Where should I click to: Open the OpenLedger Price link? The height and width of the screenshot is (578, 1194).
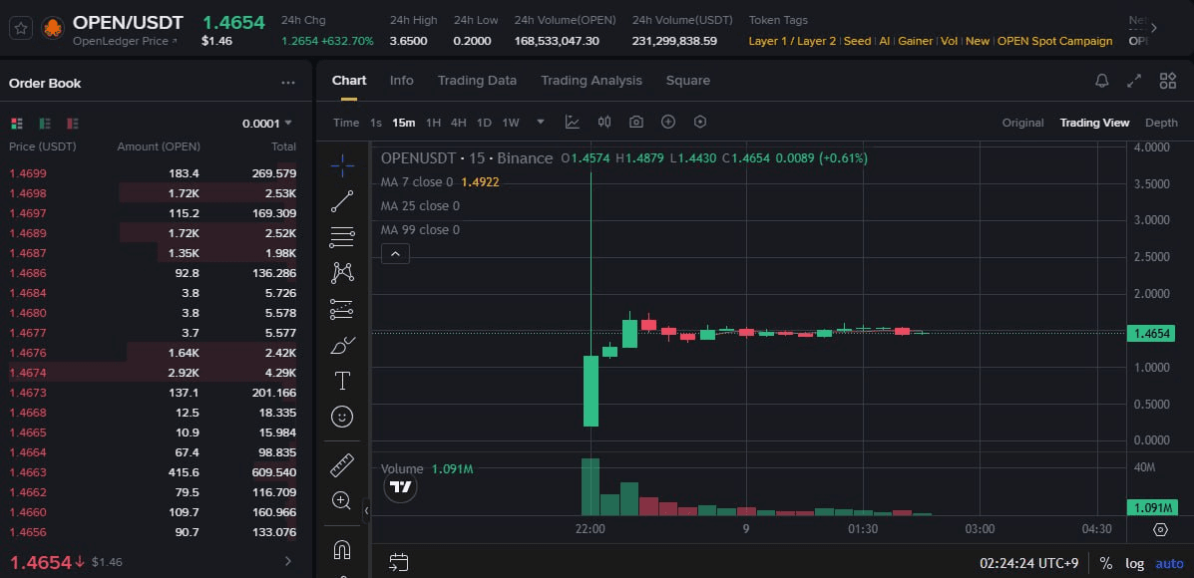(125, 41)
